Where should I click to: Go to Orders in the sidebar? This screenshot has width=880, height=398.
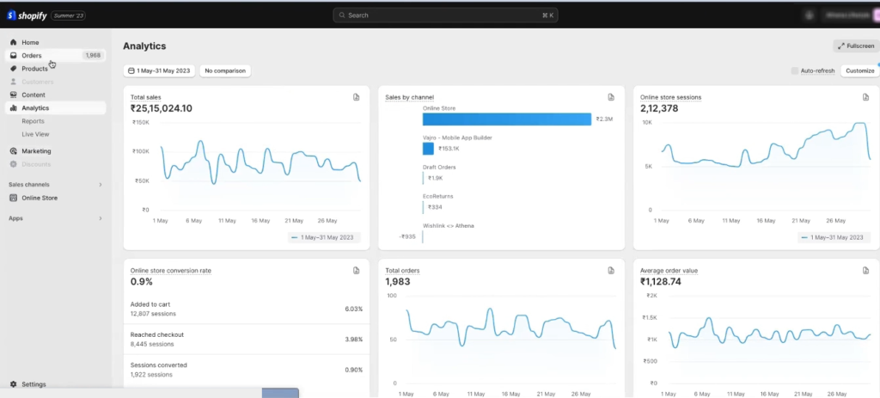32,55
